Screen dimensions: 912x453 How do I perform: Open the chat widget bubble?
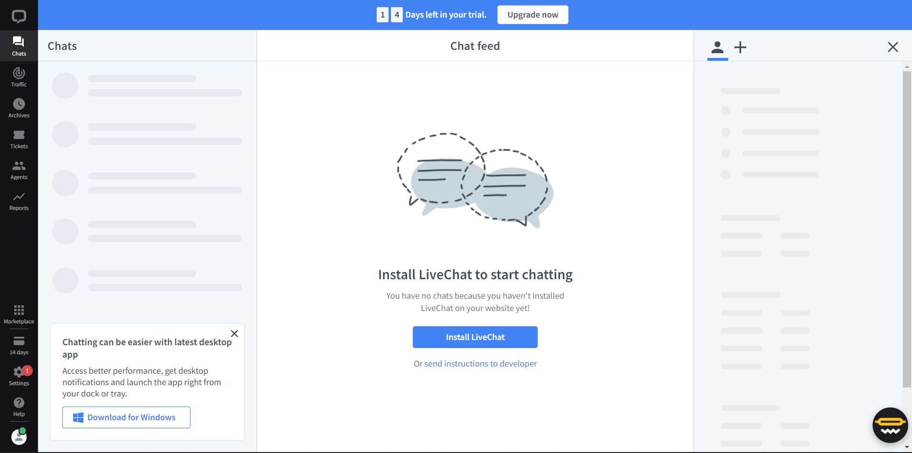click(890, 425)
